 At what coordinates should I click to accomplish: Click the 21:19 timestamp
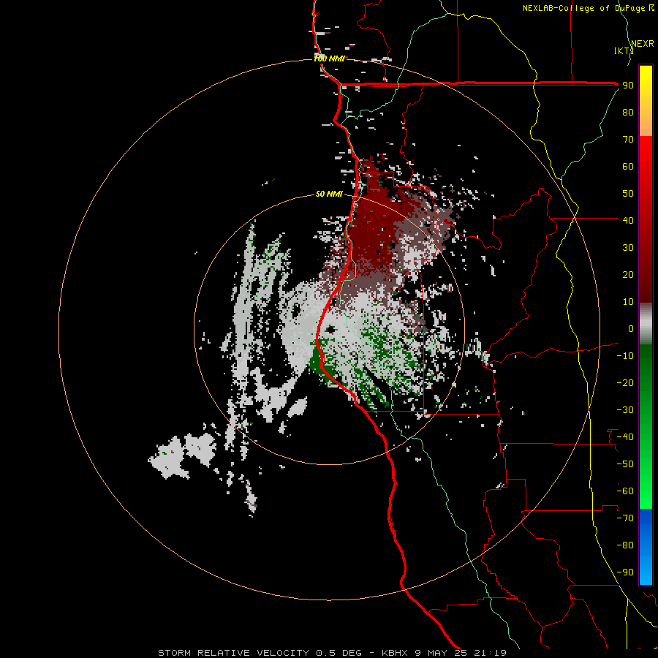490,653
